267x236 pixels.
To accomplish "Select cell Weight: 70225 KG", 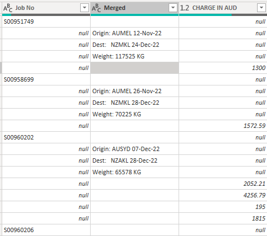I will [134, 114].
